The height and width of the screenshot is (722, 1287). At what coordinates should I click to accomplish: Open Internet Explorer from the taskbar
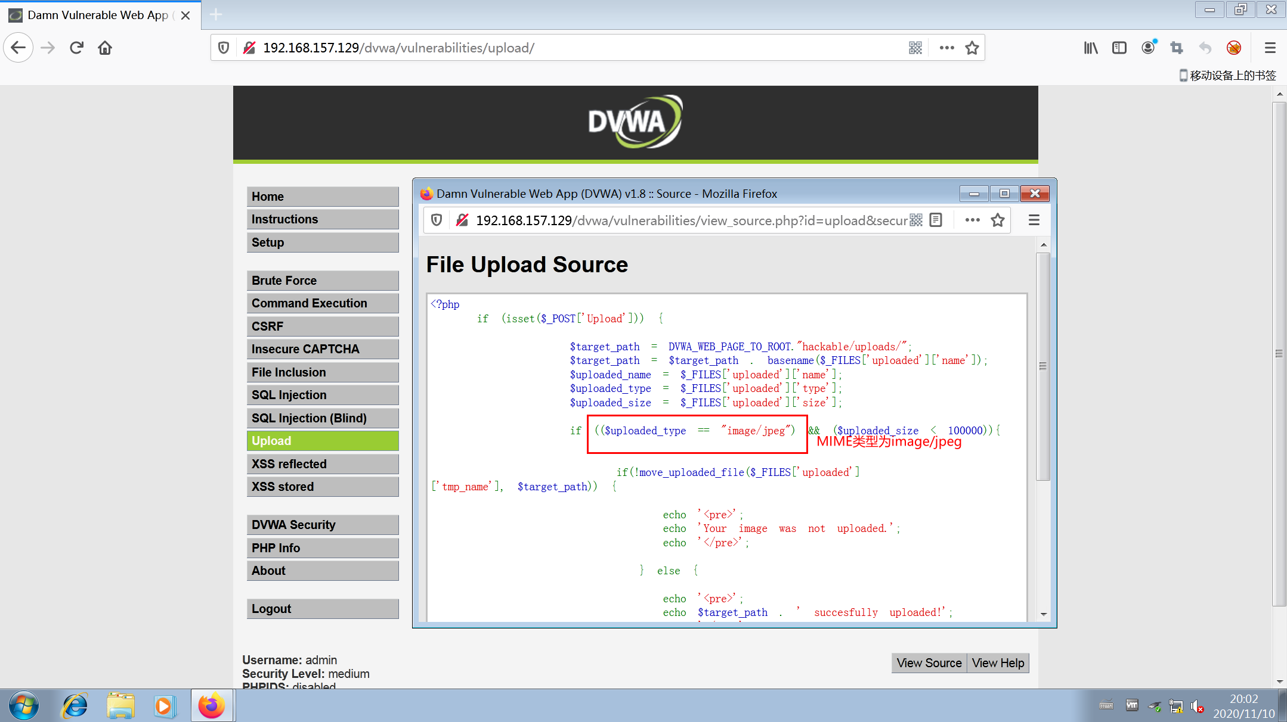(x=75, y=706)
